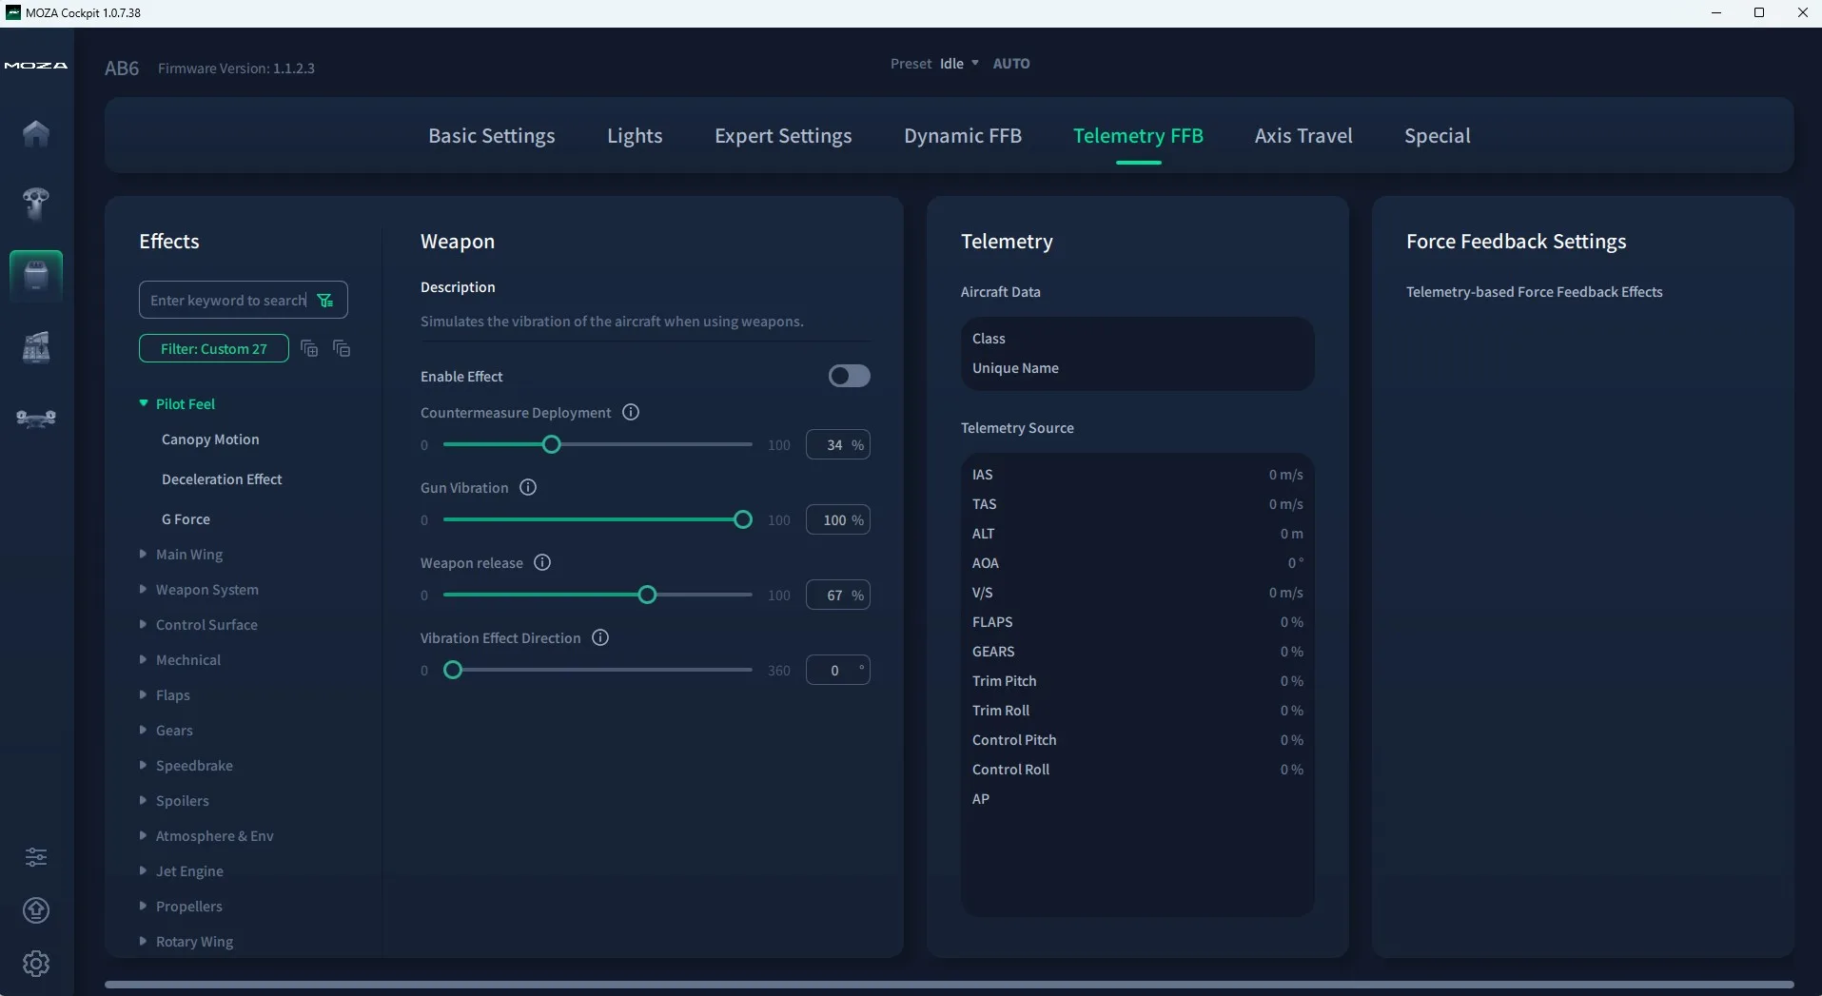Open the Axis Travel tab

pos(1303,136)
